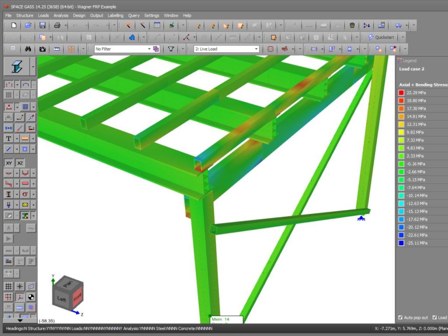Image resolution: width=448 pixels, height=336 pixels.
Task: Toggle the XY plane button
Action: click(x=9, y=163)
